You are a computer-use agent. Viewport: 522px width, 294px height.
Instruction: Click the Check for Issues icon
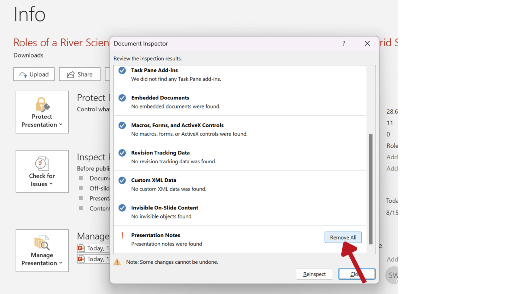click(42, 164)
